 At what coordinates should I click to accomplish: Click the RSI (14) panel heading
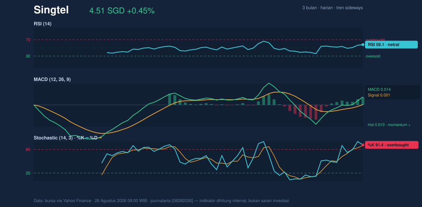pyautogui.click(x=43, y=24)
